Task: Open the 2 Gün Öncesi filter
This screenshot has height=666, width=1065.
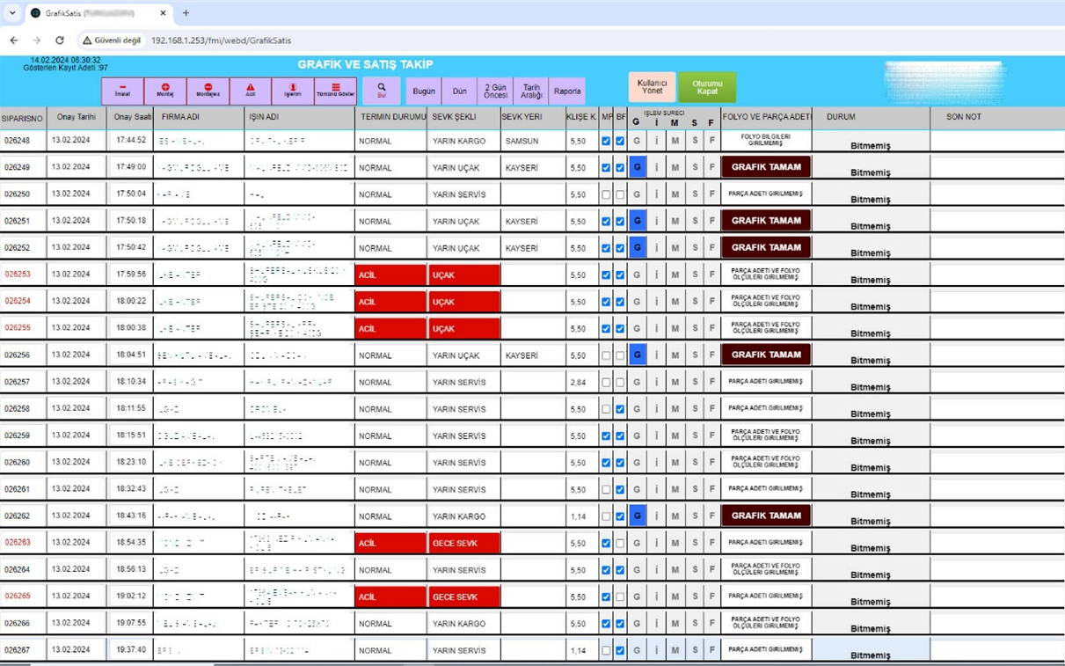Action: point(496,91)
